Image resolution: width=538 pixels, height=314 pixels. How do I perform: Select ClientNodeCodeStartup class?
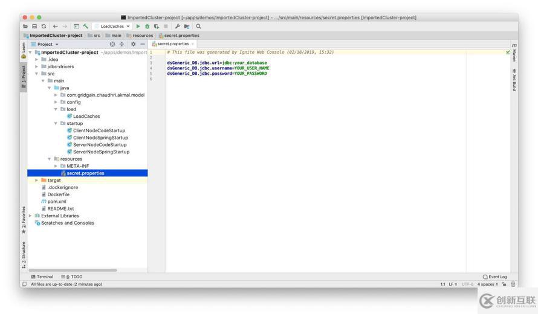click(x=99, y=130)
